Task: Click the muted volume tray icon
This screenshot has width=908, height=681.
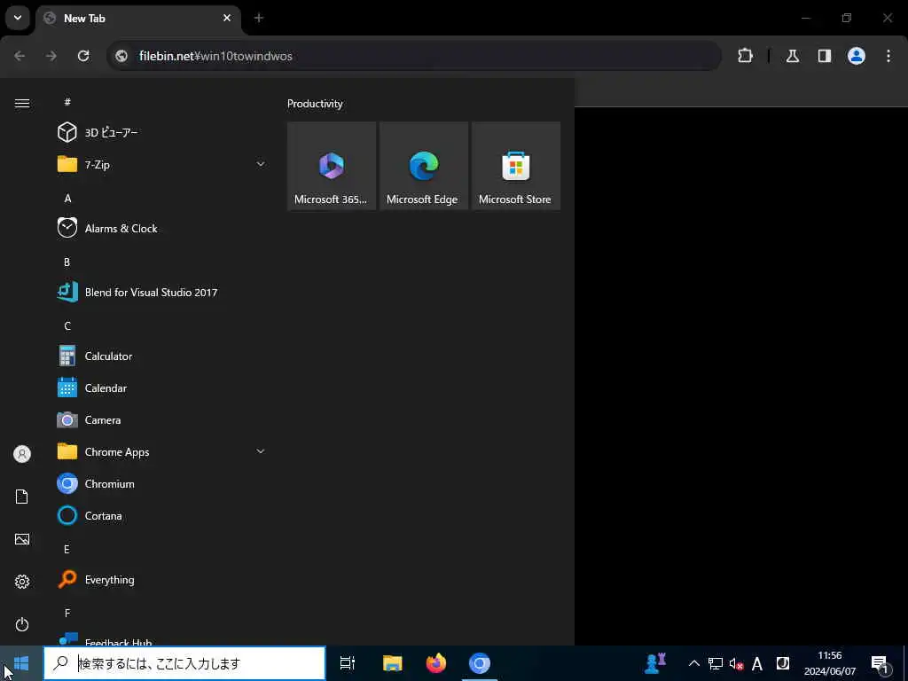Action: click(736, 663)
